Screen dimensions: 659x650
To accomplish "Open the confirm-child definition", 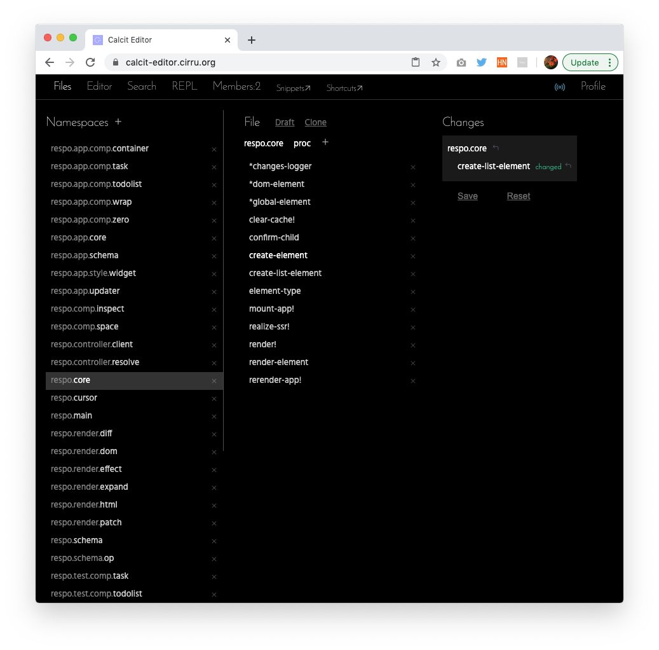I will pos(274,238).
